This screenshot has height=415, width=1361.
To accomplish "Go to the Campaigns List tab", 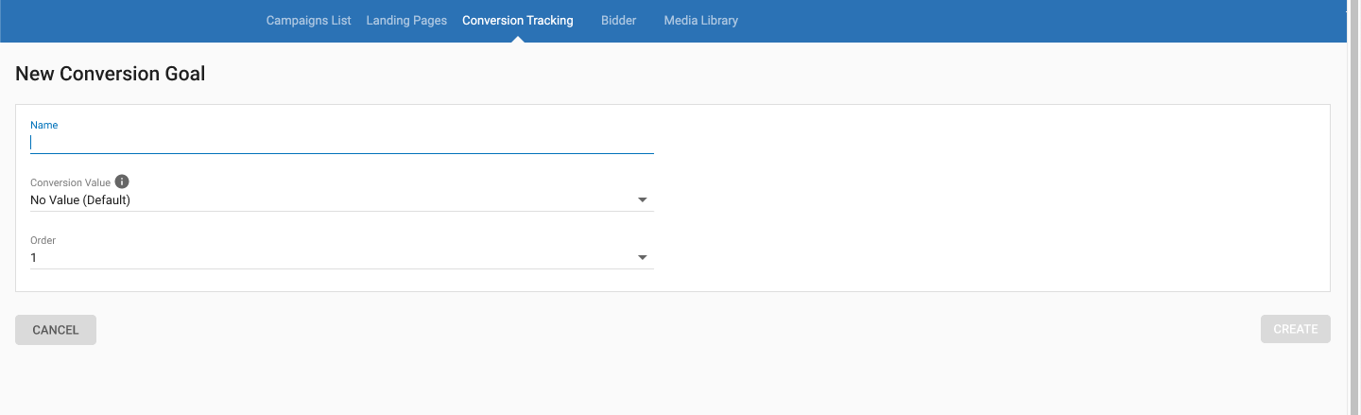I will point(308,20).
